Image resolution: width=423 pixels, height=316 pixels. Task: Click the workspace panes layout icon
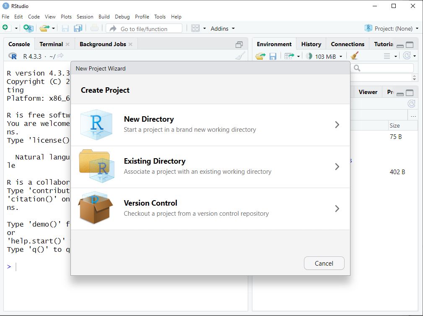tap(195, 28)
